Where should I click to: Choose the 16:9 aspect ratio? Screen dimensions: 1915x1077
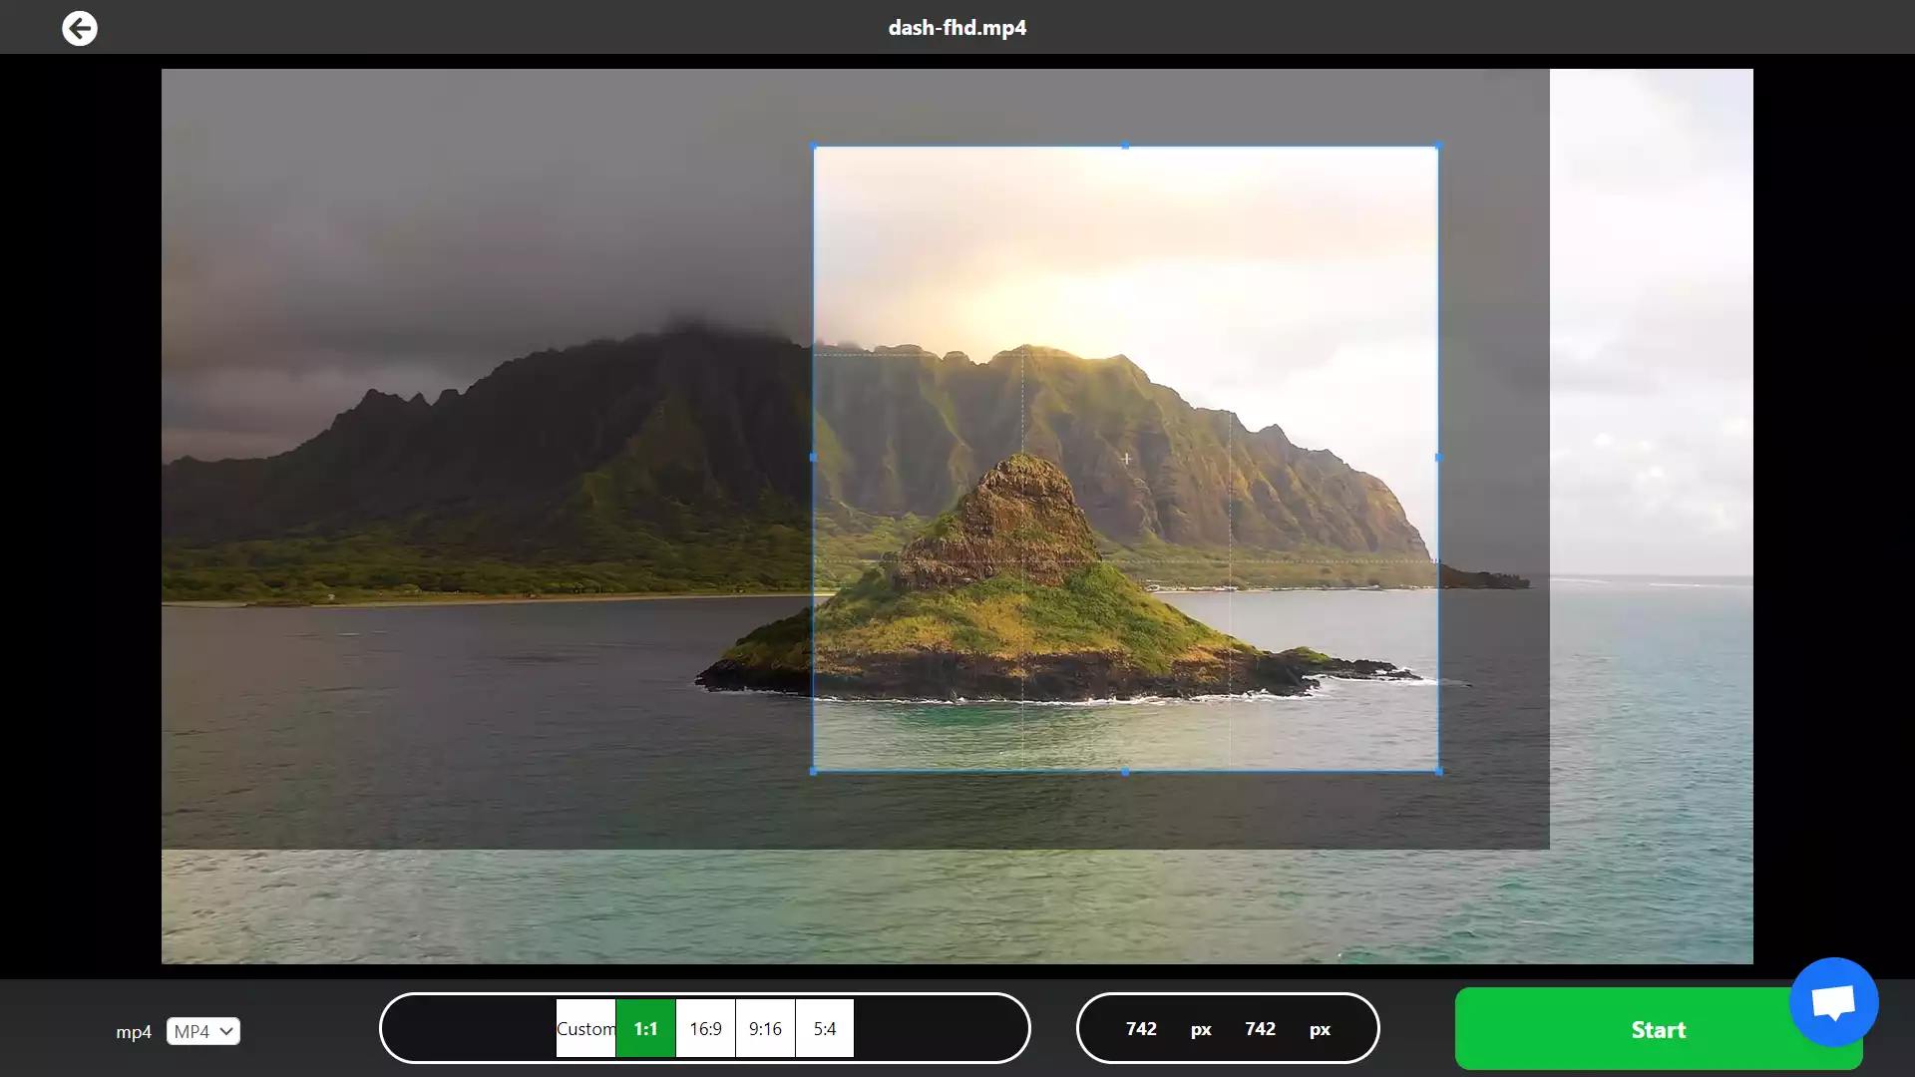pos(705,1028)
